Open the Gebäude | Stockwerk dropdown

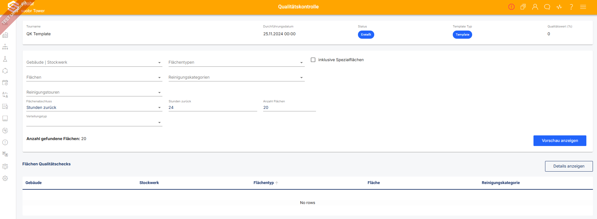[94, 62]
